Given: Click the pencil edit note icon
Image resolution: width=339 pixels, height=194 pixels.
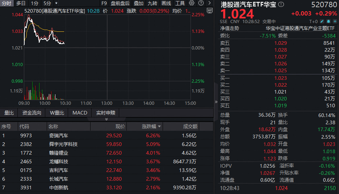Looking at the screenshot, I should tap(322, 21).
